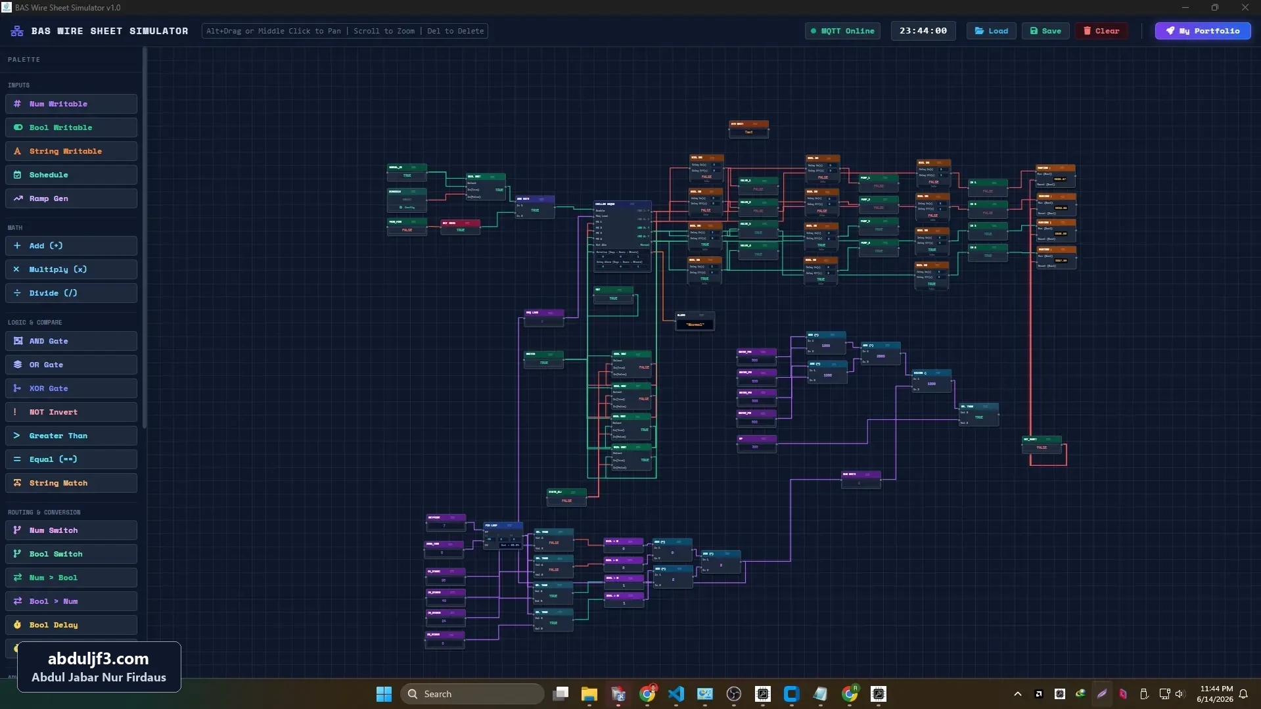Clear the wire sheet
Image resolution: width=1261 pixels, height=709 pixels.
coord(1101,31)
